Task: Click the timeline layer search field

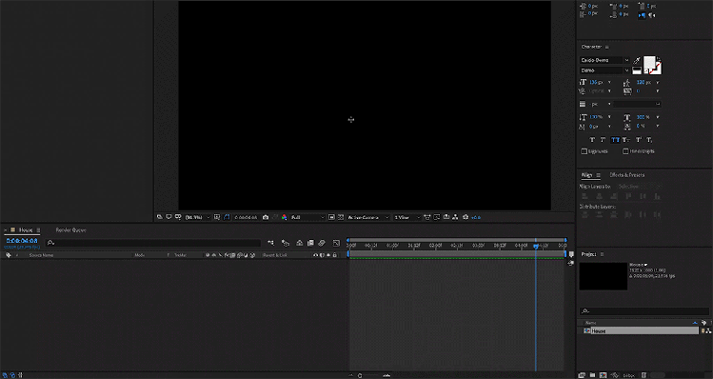Action: pos(153,243)
